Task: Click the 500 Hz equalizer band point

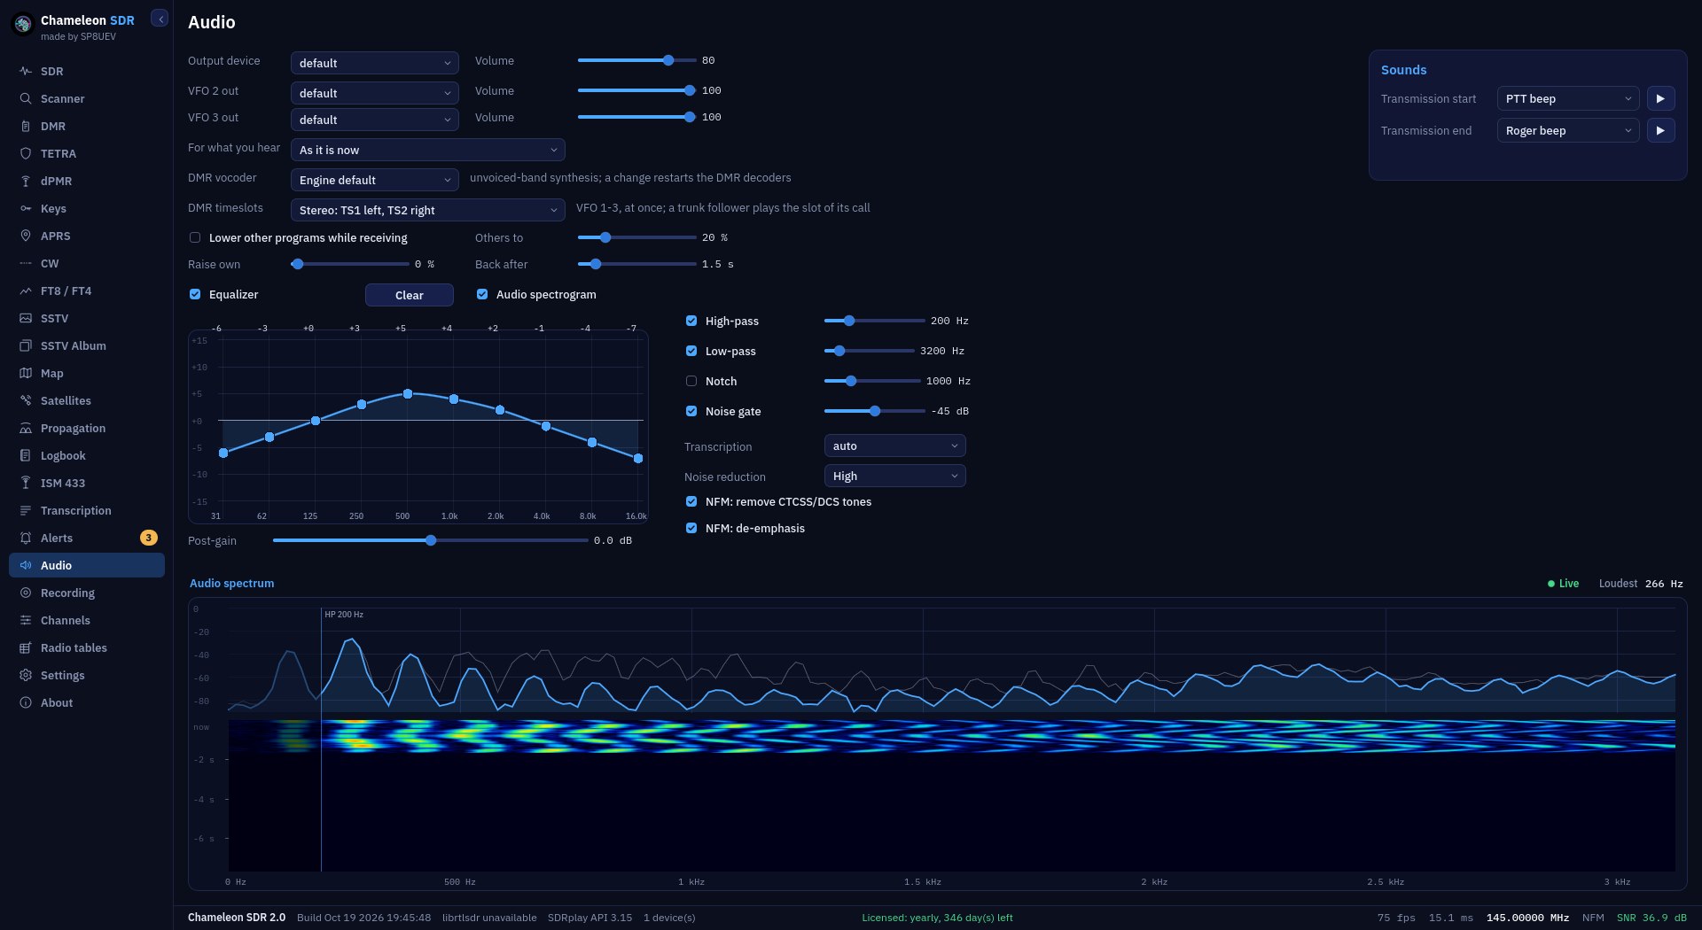Action: 408,393
